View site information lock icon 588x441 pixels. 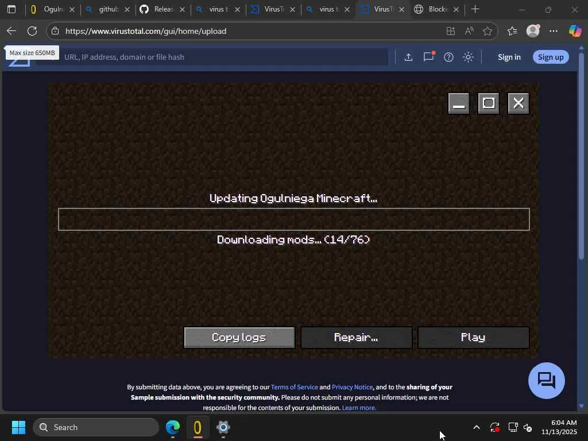[x=55, y=31]
